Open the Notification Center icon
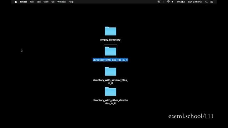This screenshot has height=128, width=228. (x=212, y=2)
